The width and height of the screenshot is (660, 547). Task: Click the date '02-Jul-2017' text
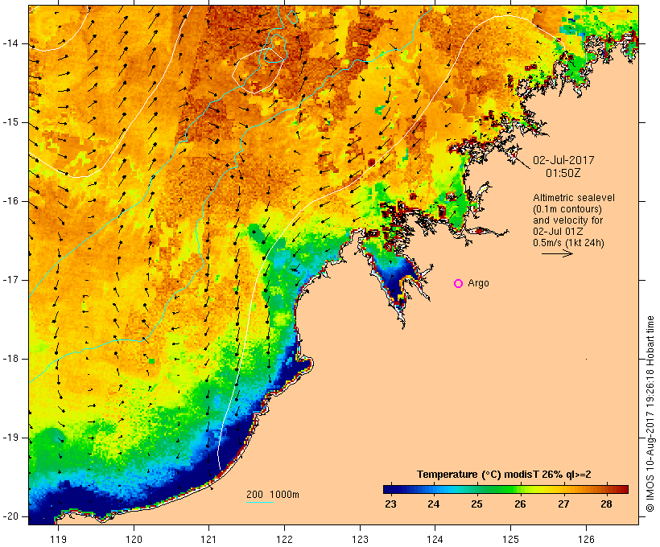(x=563, y=160)
